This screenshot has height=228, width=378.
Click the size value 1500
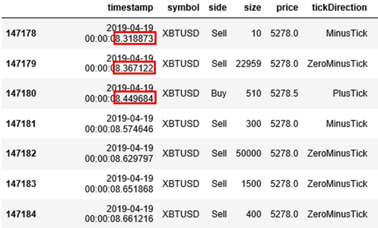pos(251,184)
